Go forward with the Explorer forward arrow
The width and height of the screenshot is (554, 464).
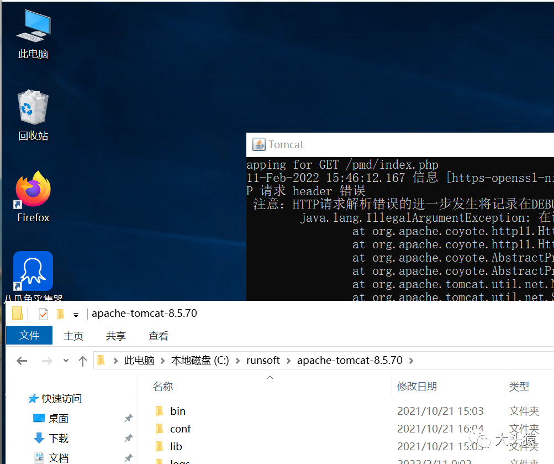pos(47,361)
